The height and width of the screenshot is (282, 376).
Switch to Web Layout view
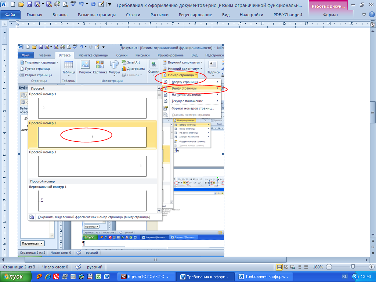[293, 267]
